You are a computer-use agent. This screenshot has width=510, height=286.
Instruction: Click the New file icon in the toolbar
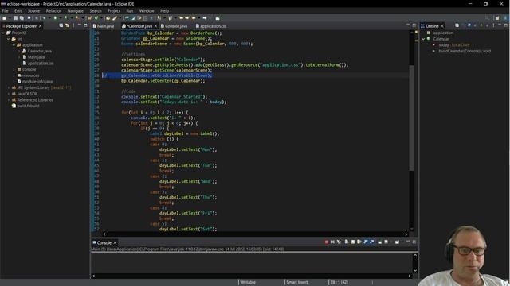pos(5,18)
